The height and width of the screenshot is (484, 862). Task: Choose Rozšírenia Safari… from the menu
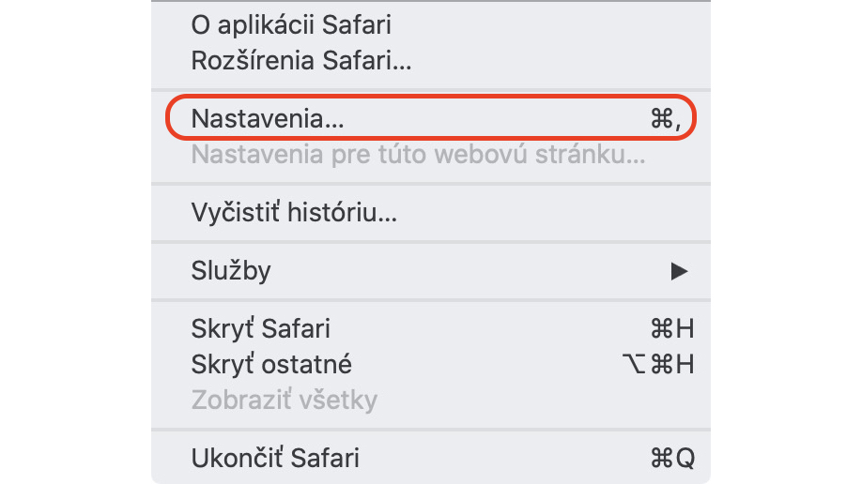pyautogui.click(x=430, y=60)
